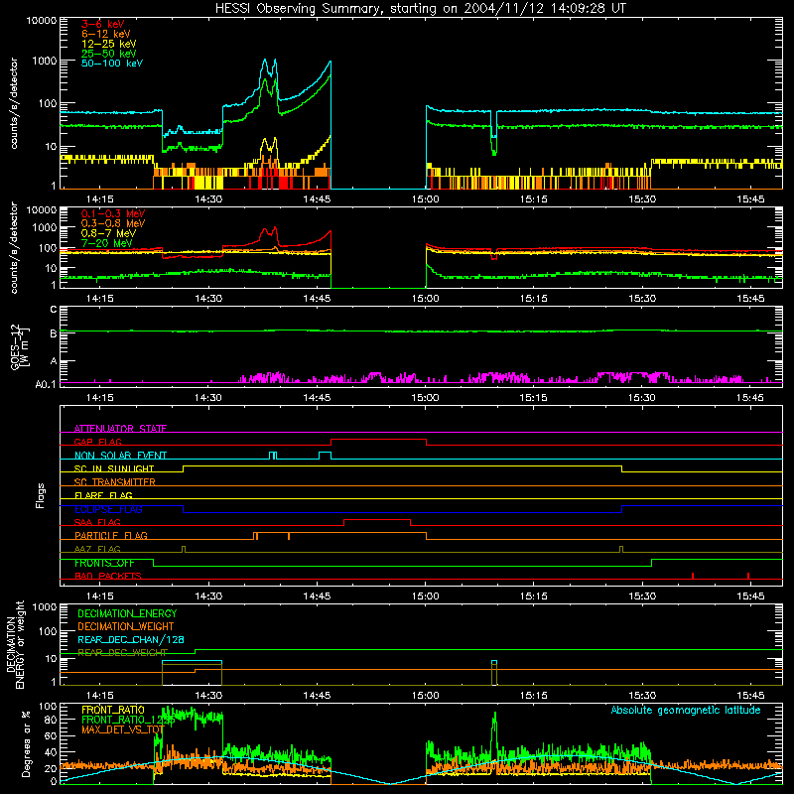Select the DECIMATION_ENERGY legend label
This screenshot has width=794, height=794.
tap(127, 613)
